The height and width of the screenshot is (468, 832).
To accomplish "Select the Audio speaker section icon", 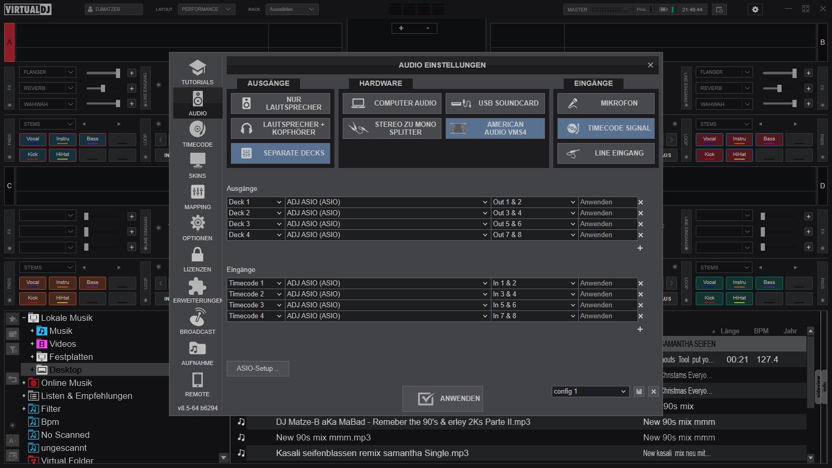I will tap(197, 103).
